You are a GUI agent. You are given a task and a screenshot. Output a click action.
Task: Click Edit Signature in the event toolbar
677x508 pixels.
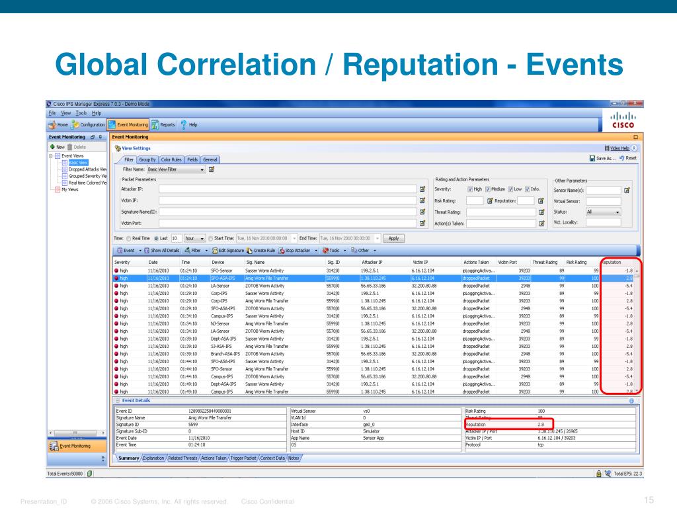[x=228, y=251]
